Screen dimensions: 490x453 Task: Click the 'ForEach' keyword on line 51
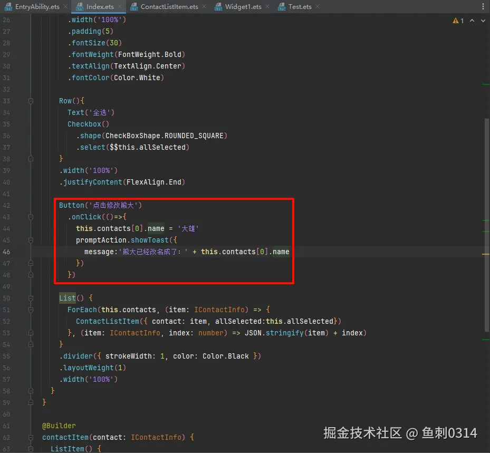82,310
